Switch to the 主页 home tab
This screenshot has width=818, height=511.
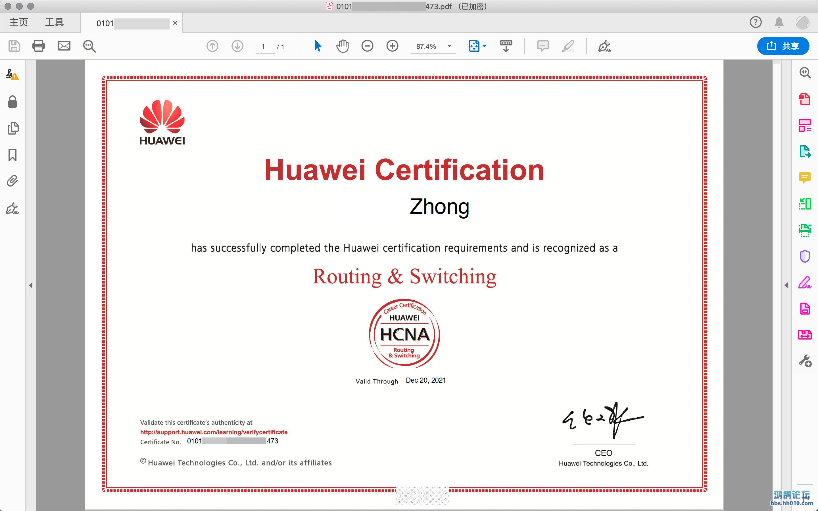click(18, 22)
